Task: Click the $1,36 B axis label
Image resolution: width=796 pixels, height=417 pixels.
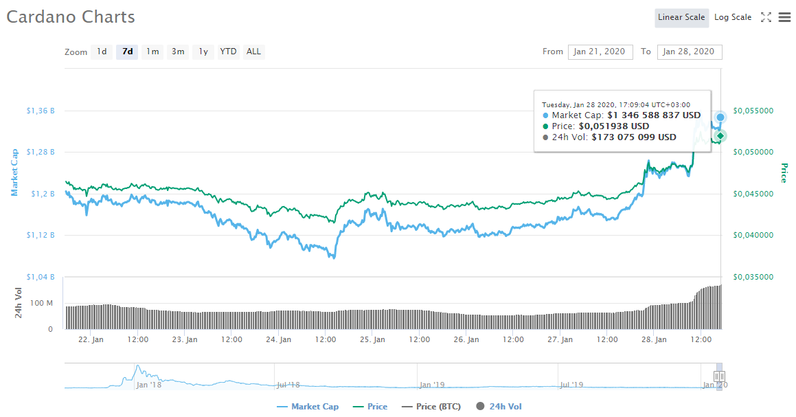Action: tap(41, 111)
